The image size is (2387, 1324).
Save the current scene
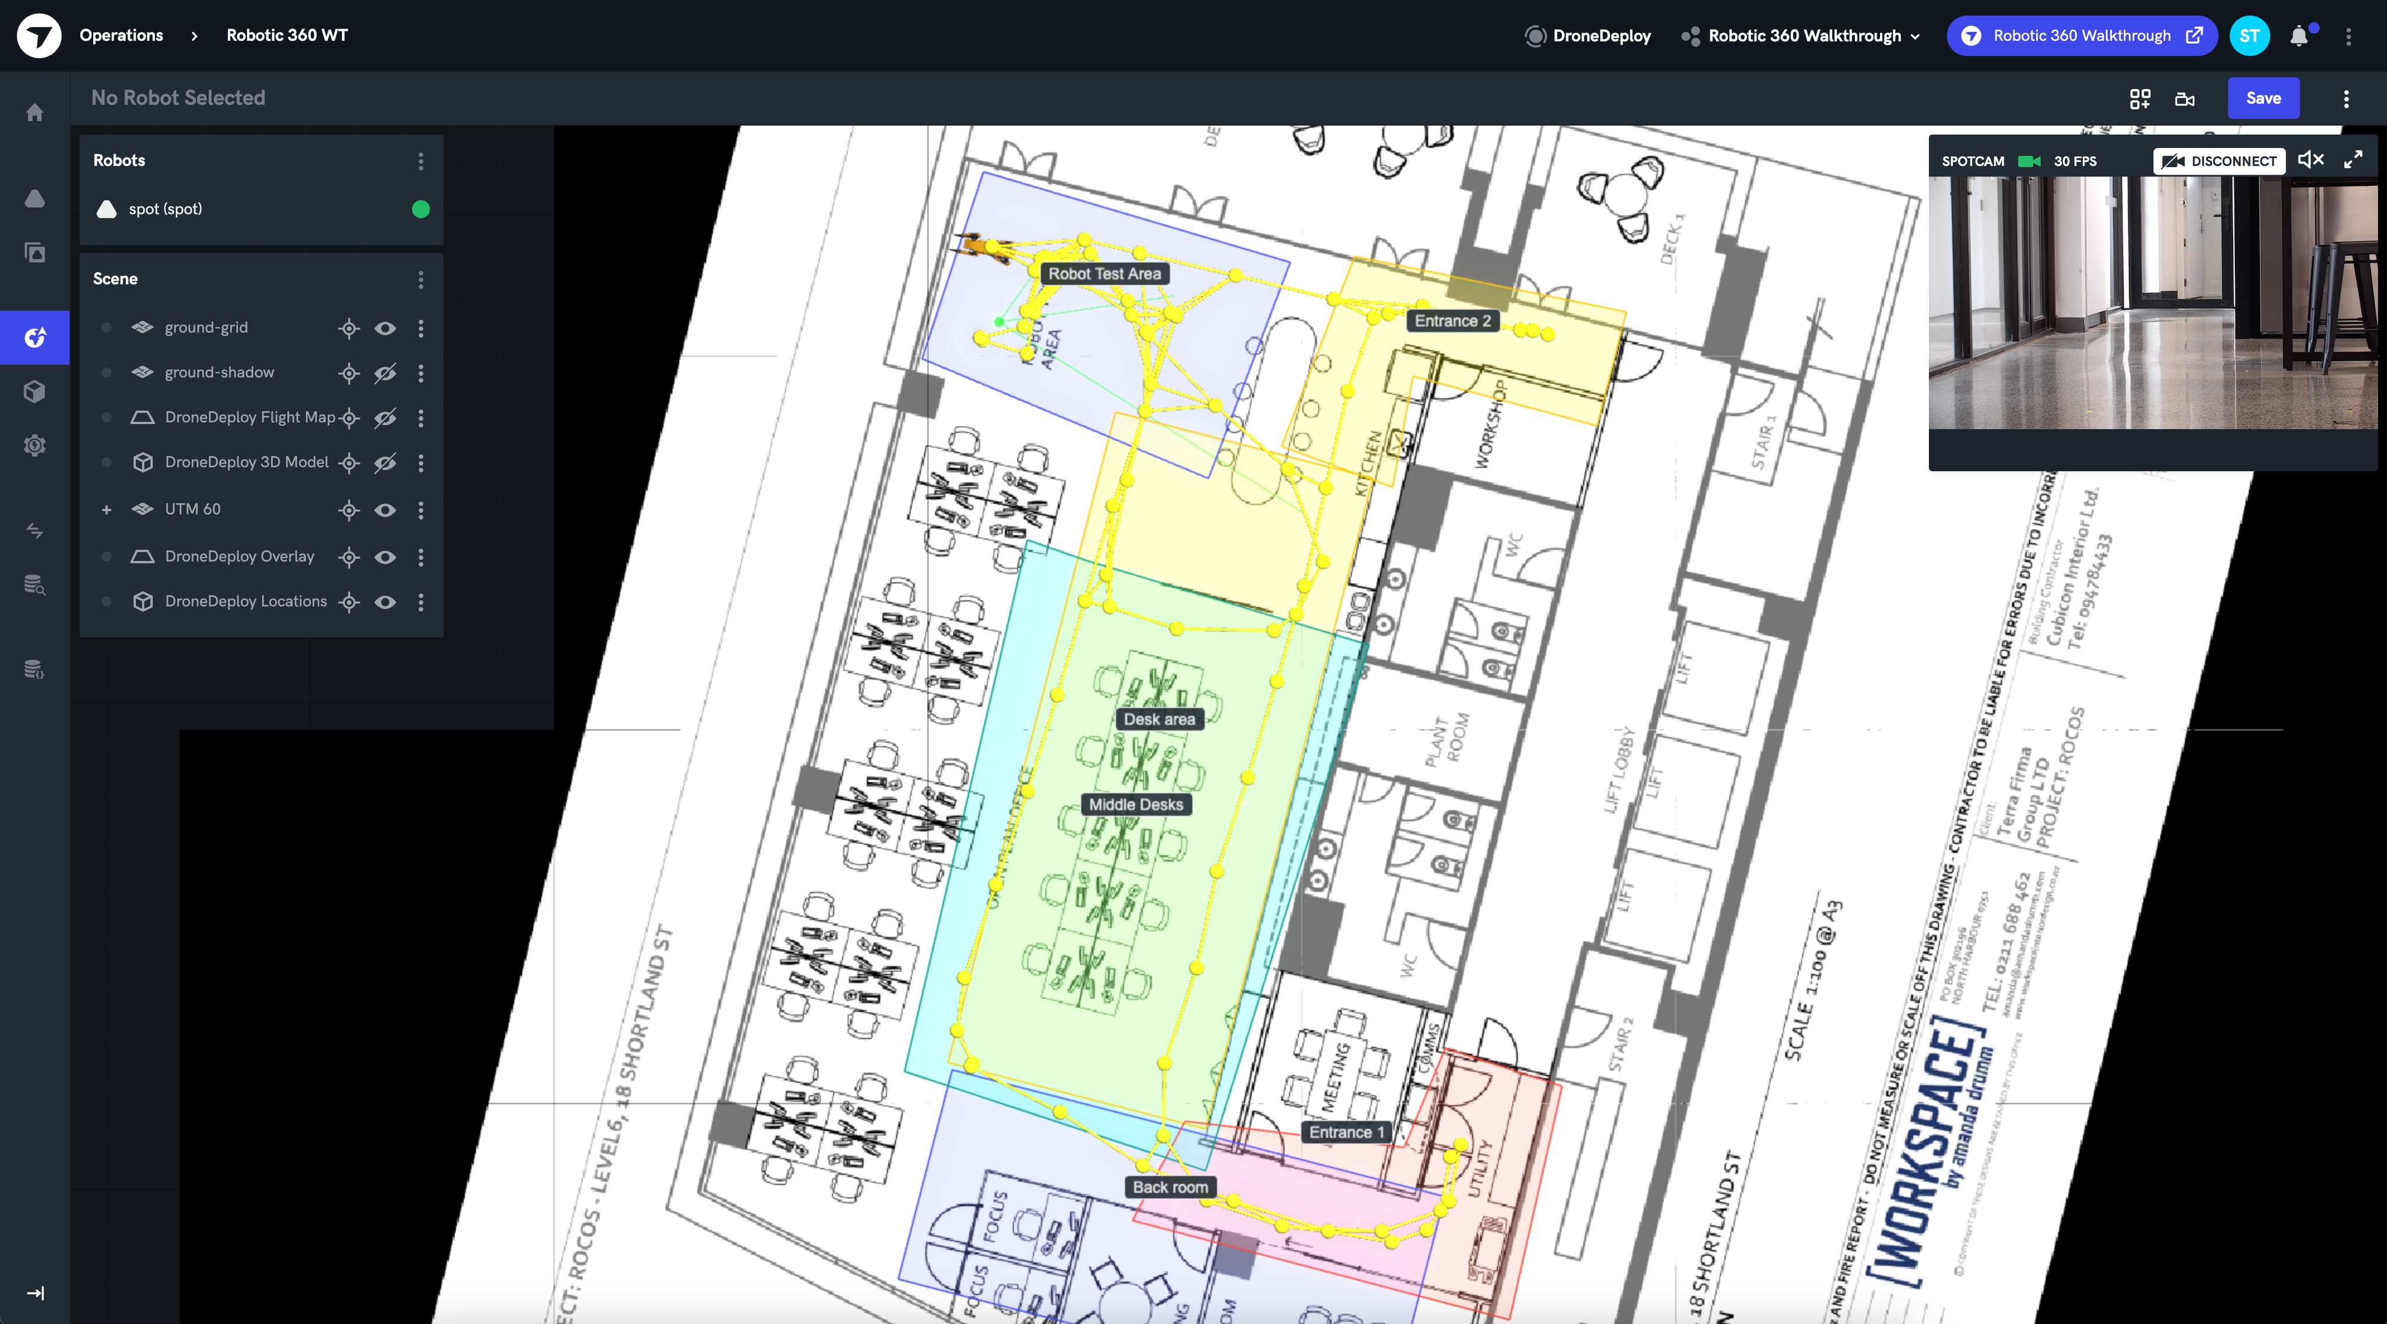tap(2263, 98)
